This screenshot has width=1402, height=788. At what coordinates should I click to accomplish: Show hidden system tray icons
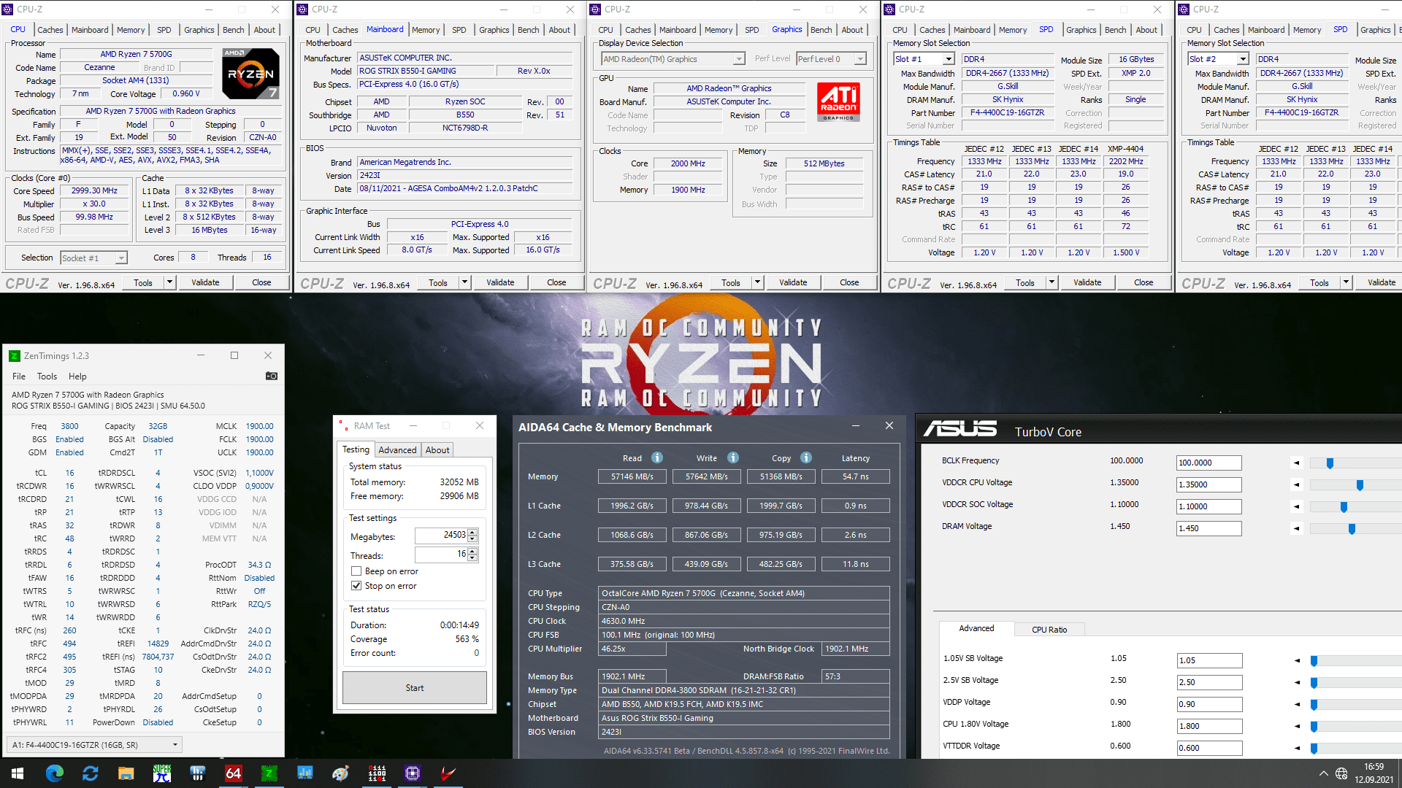click(x=1323, y=773)
